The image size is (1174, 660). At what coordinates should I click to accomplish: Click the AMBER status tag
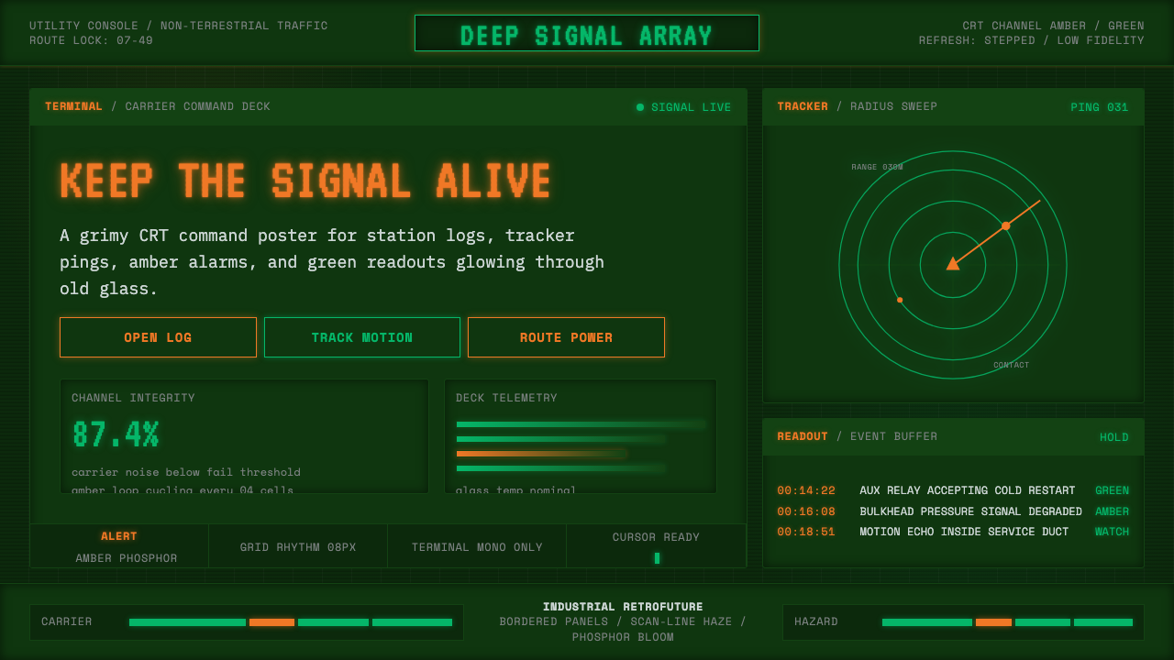click(1112, 511)
